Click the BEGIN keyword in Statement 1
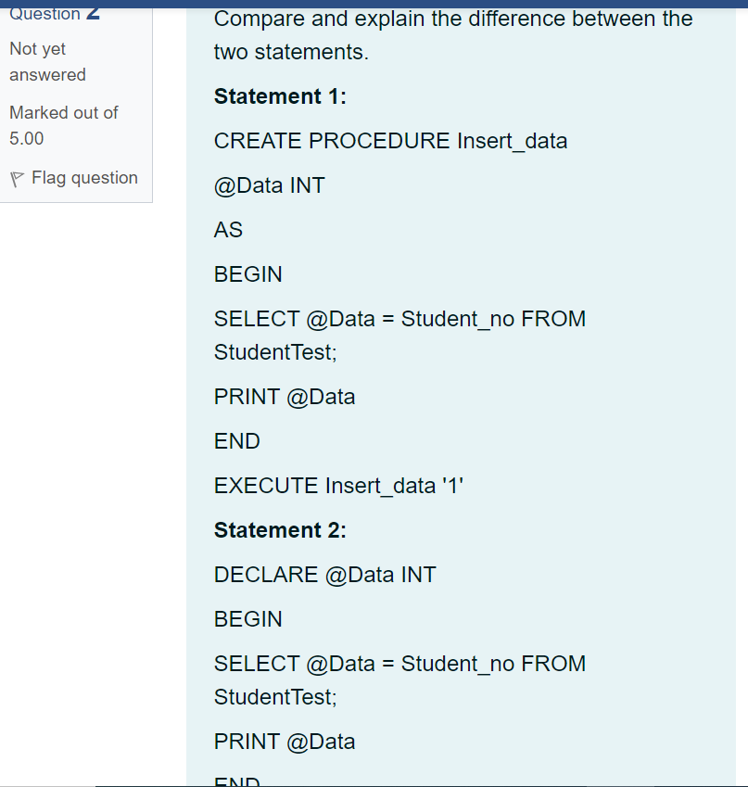 click(248, 273)
